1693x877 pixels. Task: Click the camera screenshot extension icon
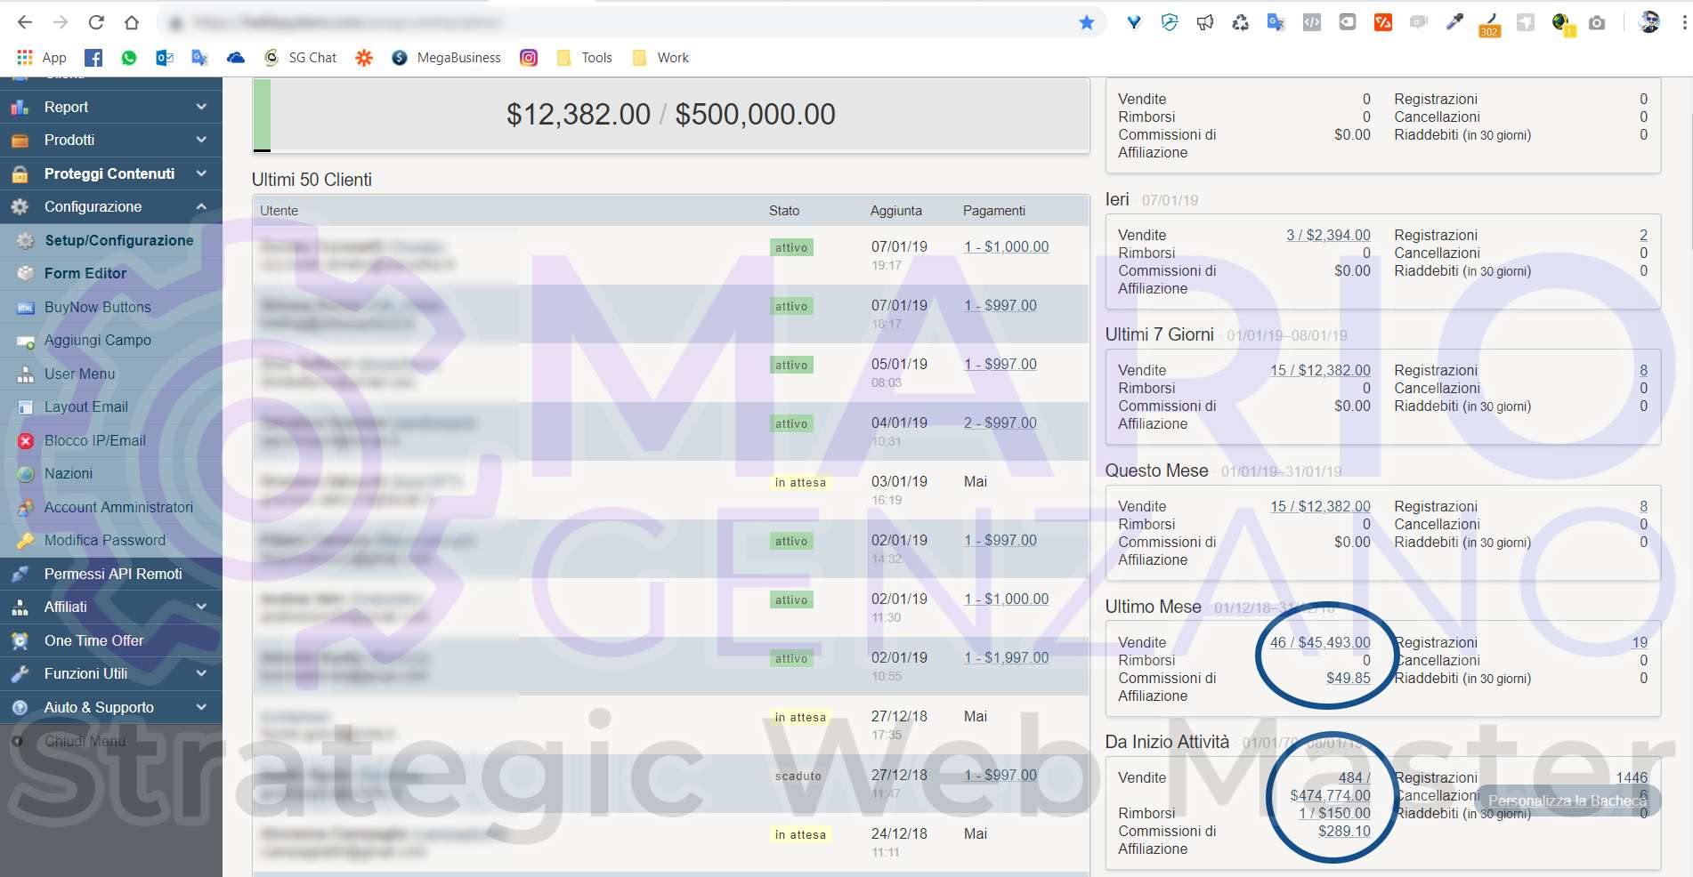point(1597,22)
